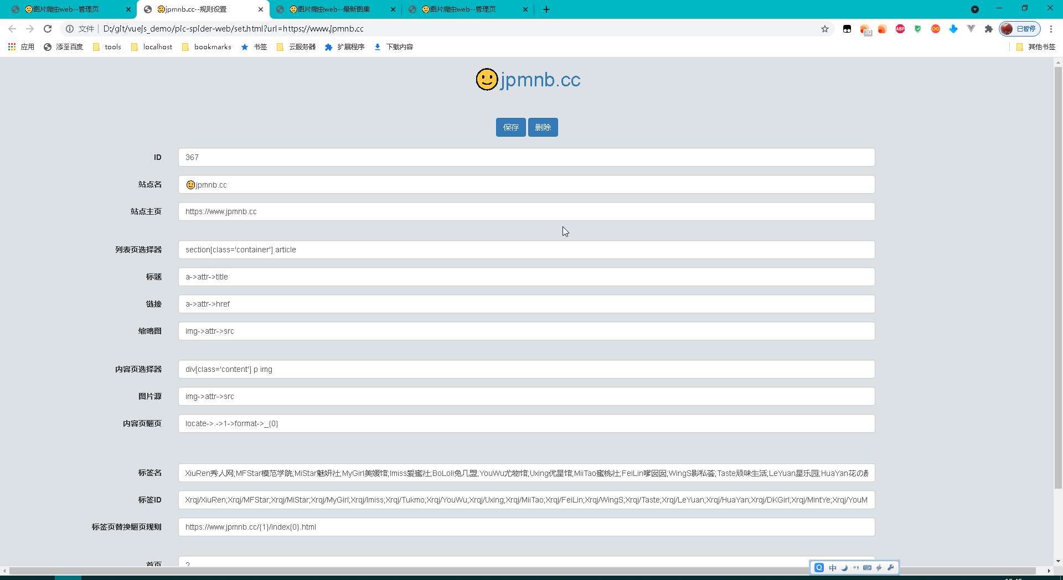Click the green shield extension icon
The image size is (1063, 580).
pyautogui.click(x=918, y=29)
